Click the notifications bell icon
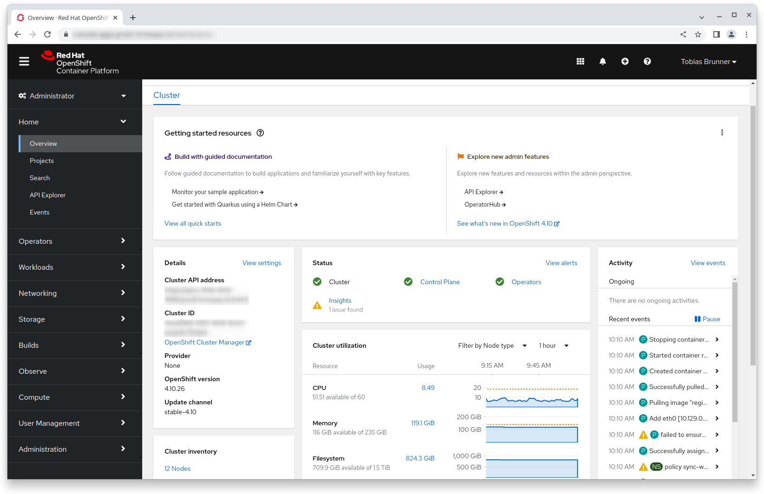The image size is (764, 494). [x=602, y=61]
